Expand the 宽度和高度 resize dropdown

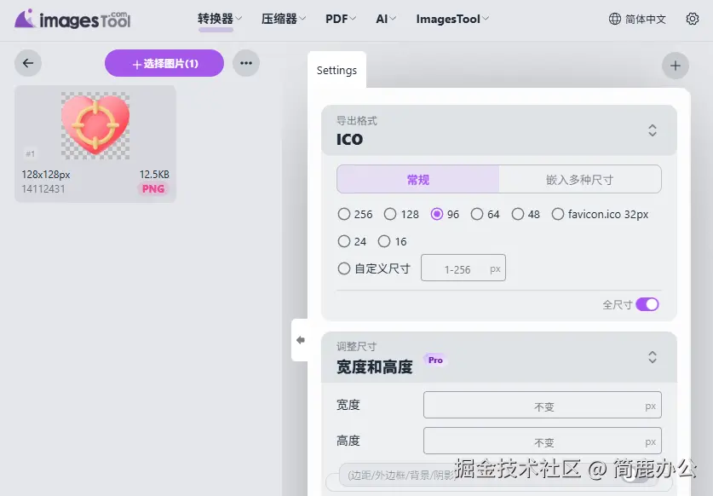(652, 357)
